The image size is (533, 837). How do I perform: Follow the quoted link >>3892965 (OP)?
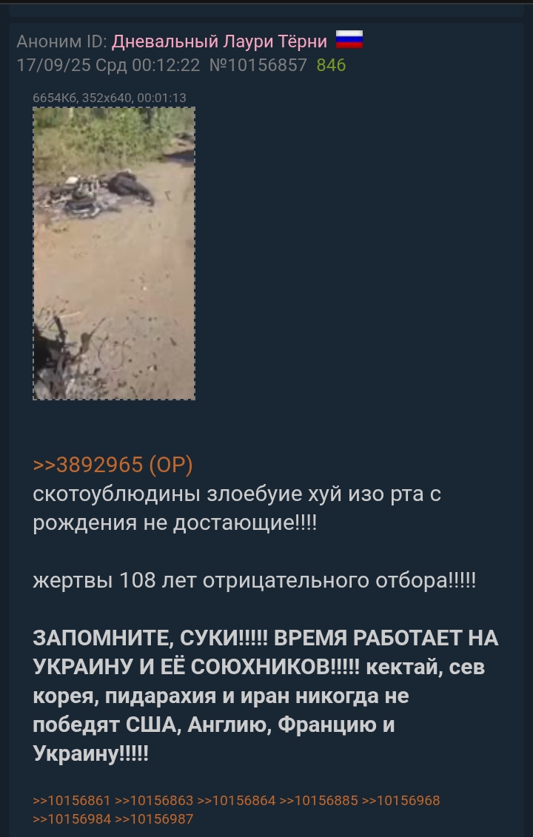[x=113, y=465]
